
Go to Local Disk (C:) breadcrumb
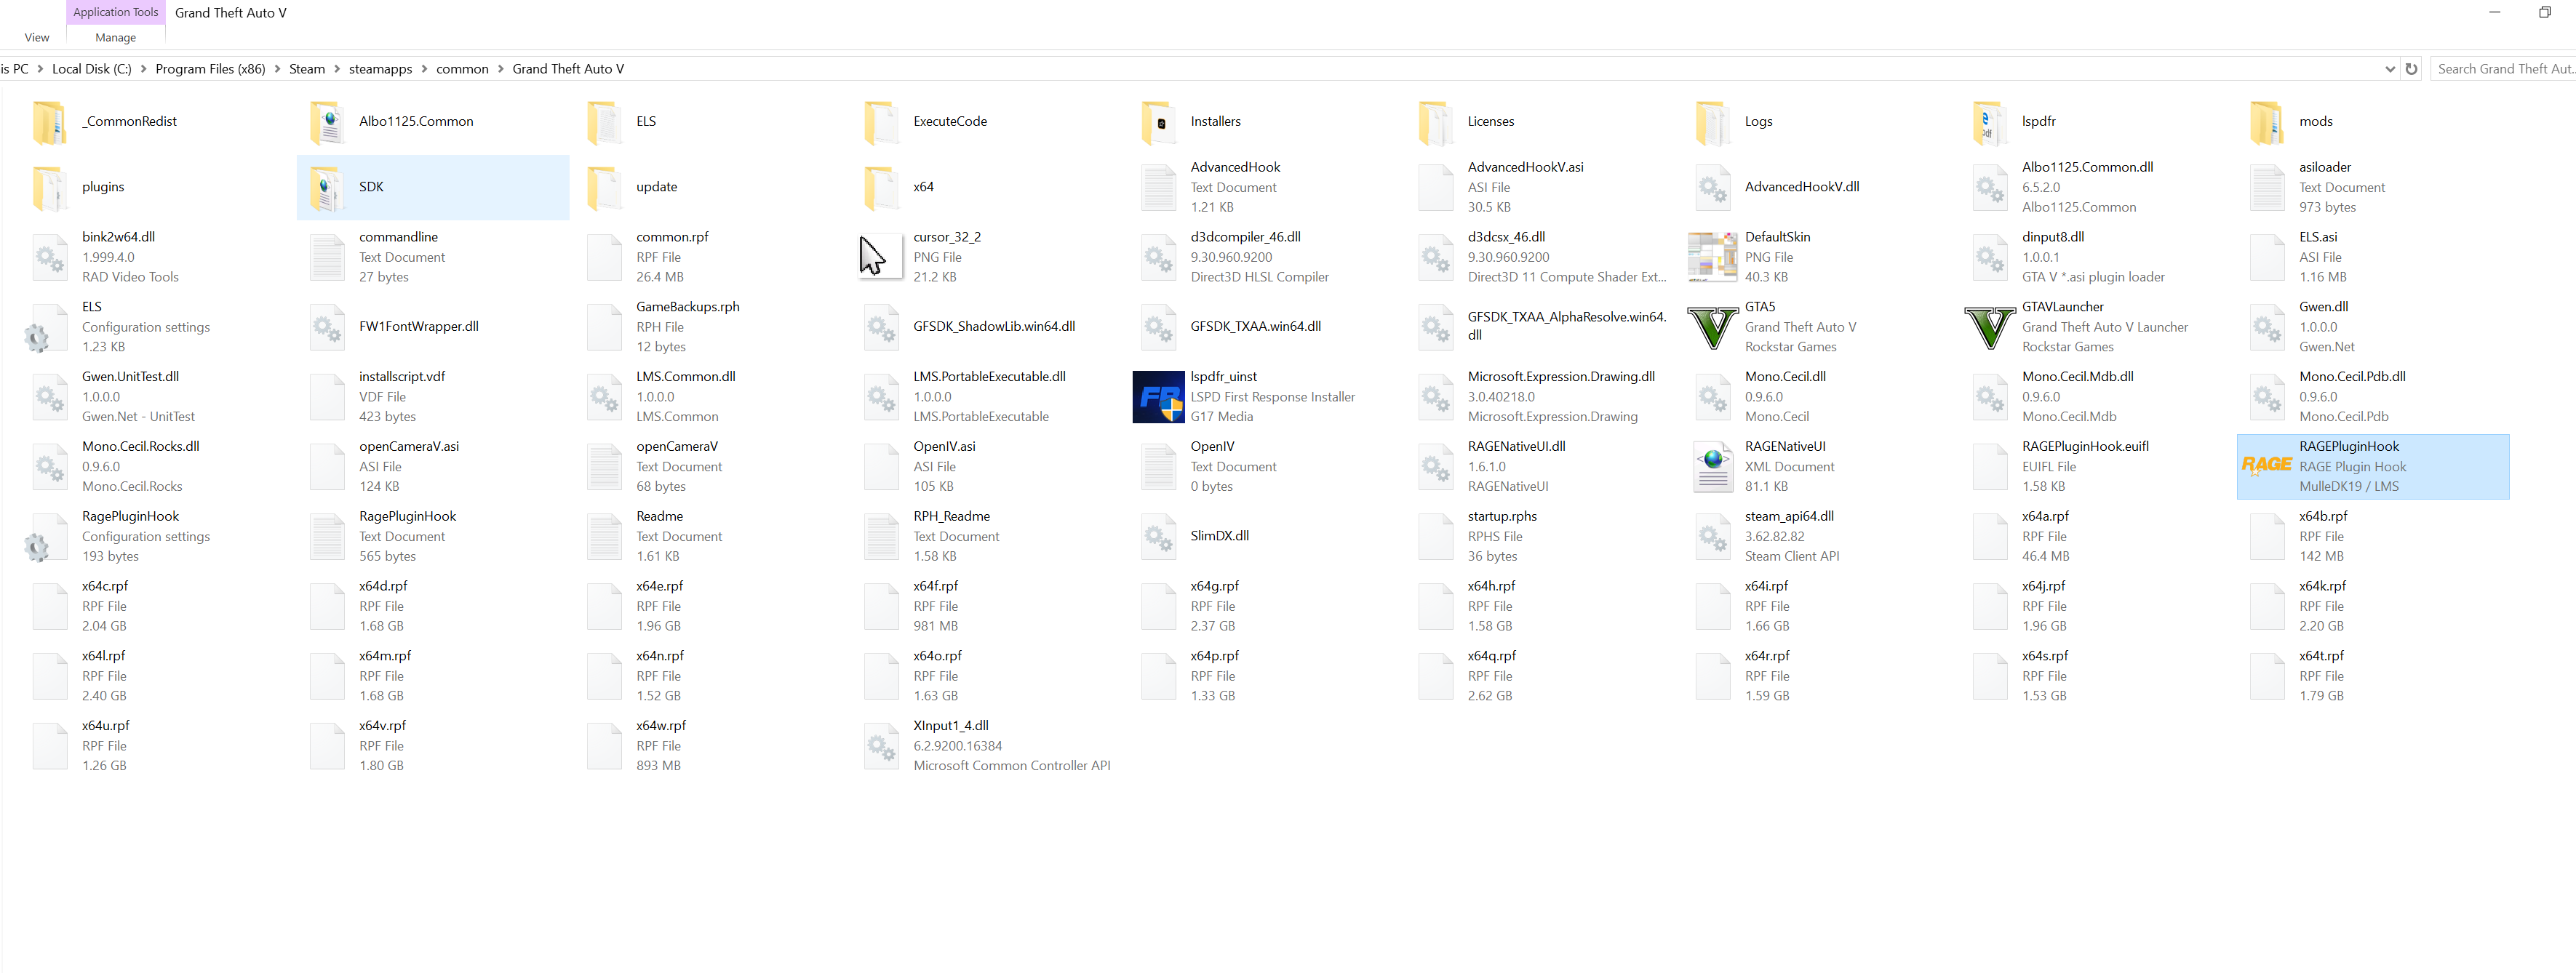(x=91, y=69)
